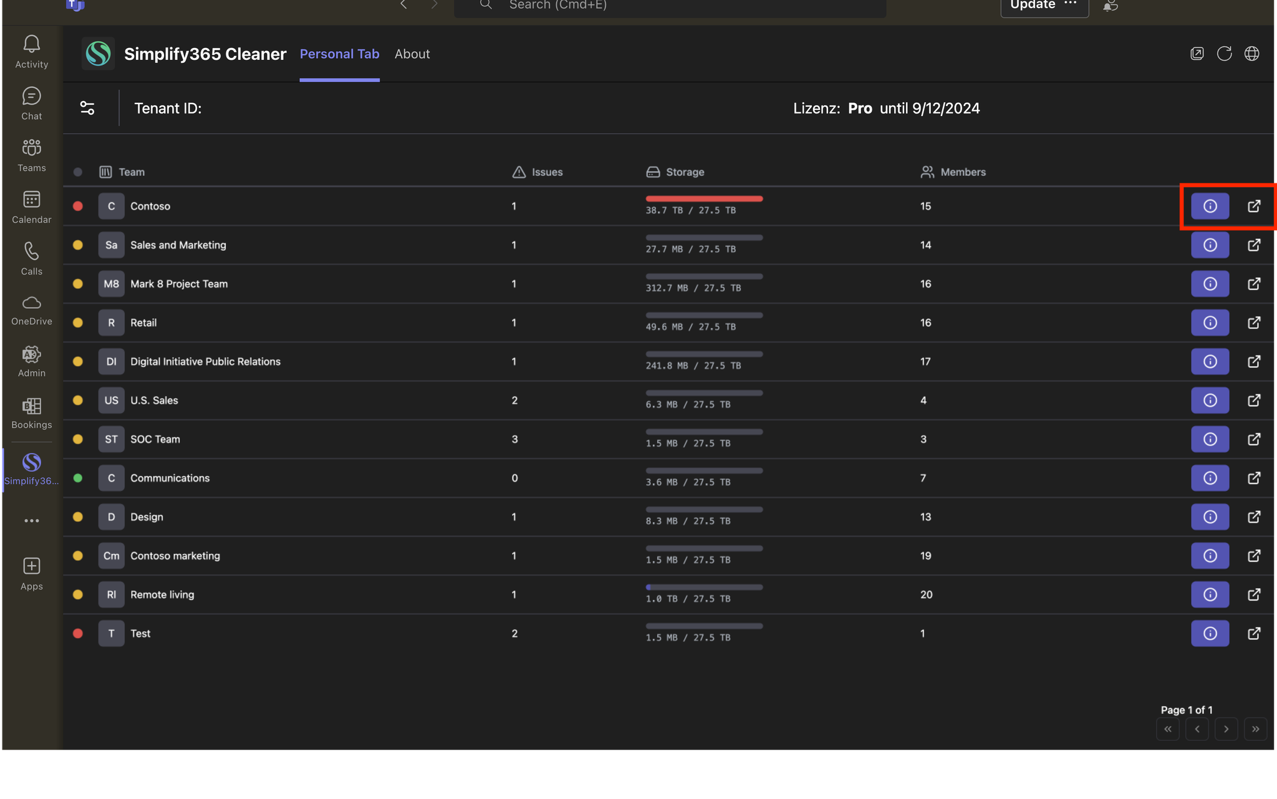Image resolution: width=1277 pixels, height=799 pixels.
Task: Click the Remote living storage usage bar
Action: pos(704,588)
